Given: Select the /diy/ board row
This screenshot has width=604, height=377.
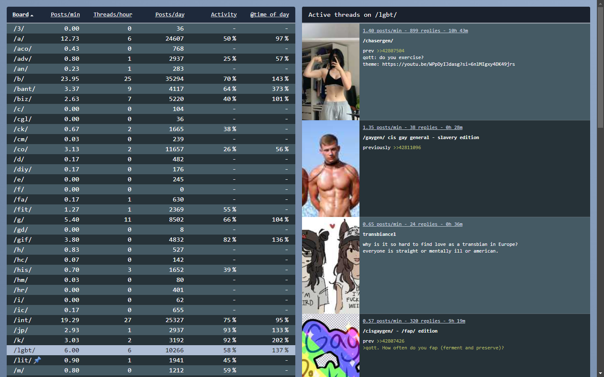Looking at the screenshot, I should pyautogui.click(x=151, y=169).
